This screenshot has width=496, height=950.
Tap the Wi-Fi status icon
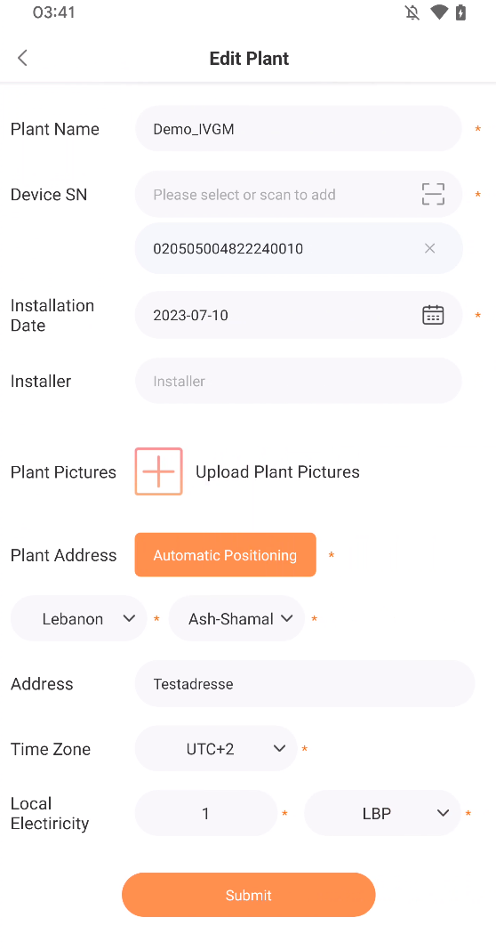(x=439, y=12)
